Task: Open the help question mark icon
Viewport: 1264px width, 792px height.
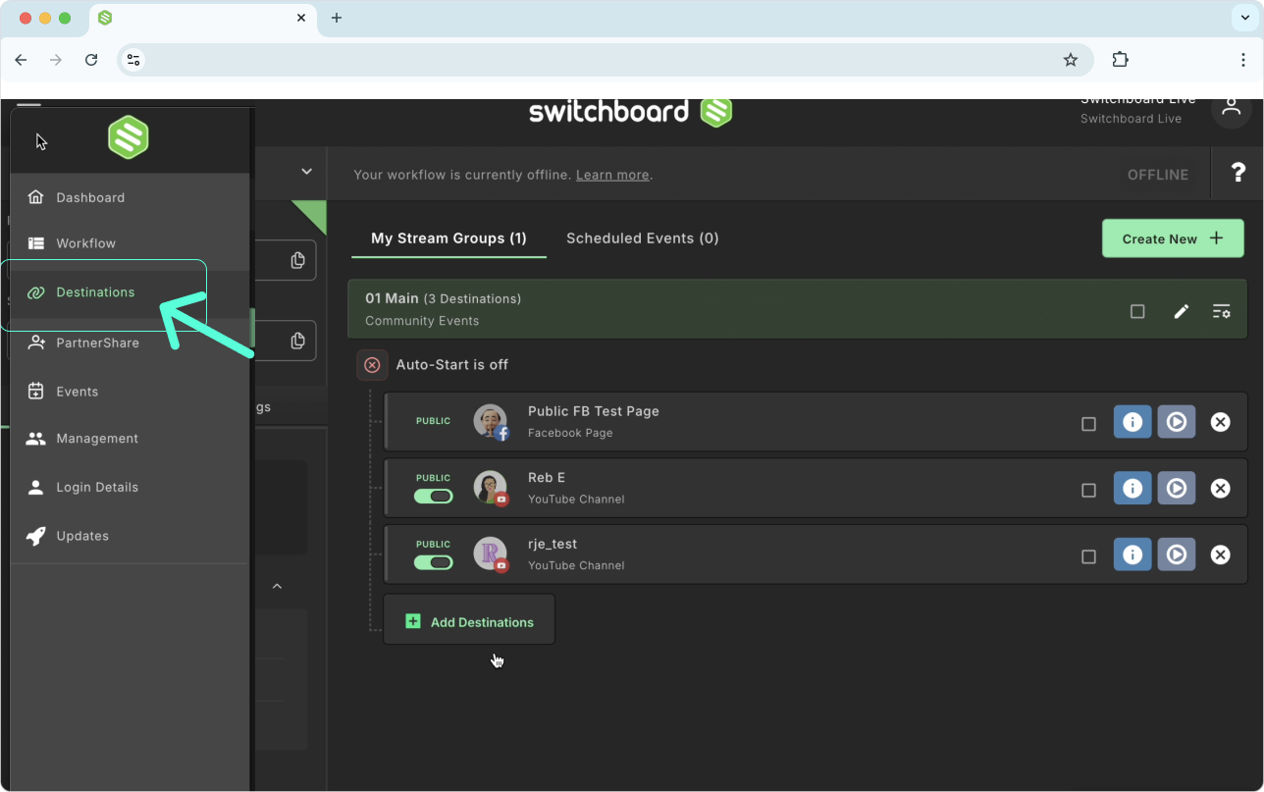Action: click(1238, 174)
